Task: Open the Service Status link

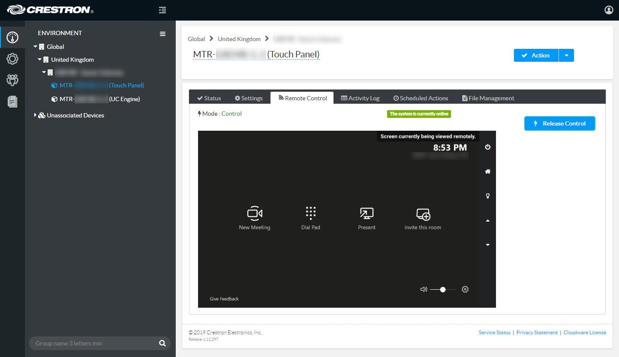Action: click(x=495, y=333)
